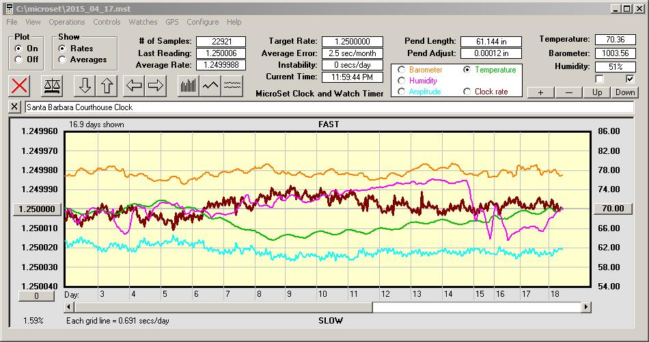
Task: Turn Plot On
Action: pyautogui.click(x=18, y=49)
